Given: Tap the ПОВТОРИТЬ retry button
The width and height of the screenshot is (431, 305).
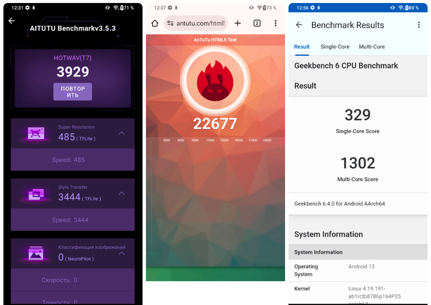Looking at the screenshot, I should pyautogui.click(x=73, y=92).
